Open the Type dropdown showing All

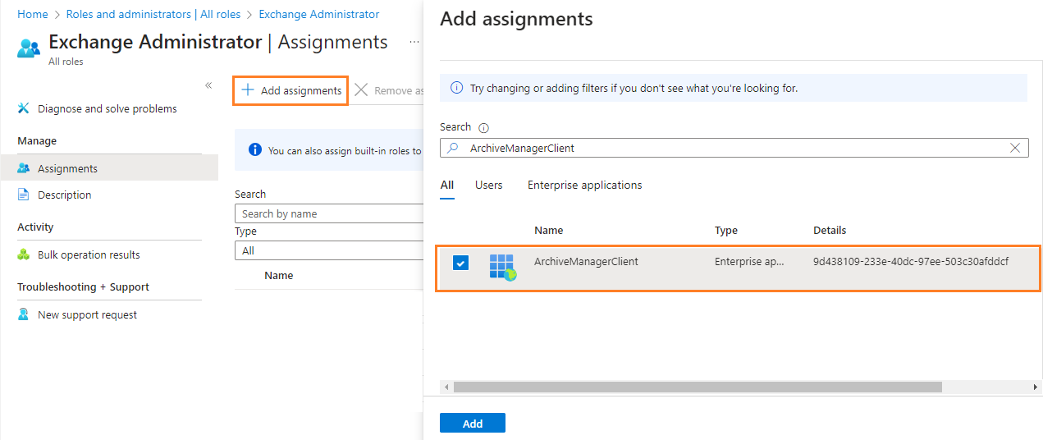click(x=328, y=250)
